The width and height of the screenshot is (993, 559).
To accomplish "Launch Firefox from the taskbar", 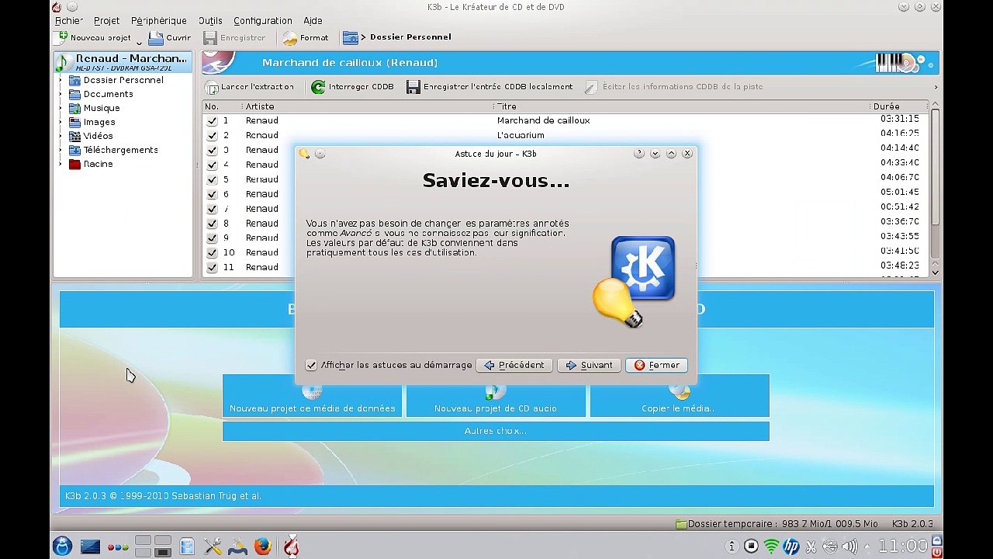I will tap(263, 547).
